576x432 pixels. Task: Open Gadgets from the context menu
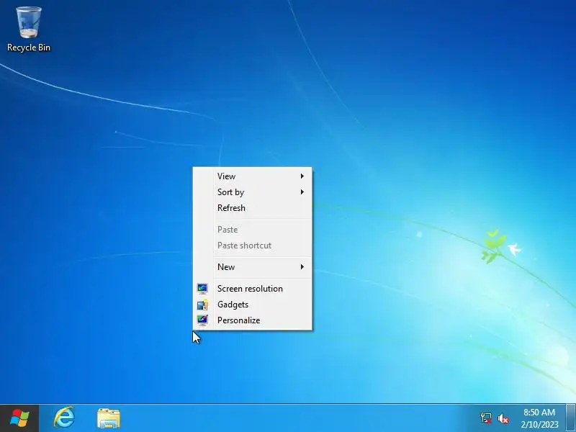click(253, 304)
